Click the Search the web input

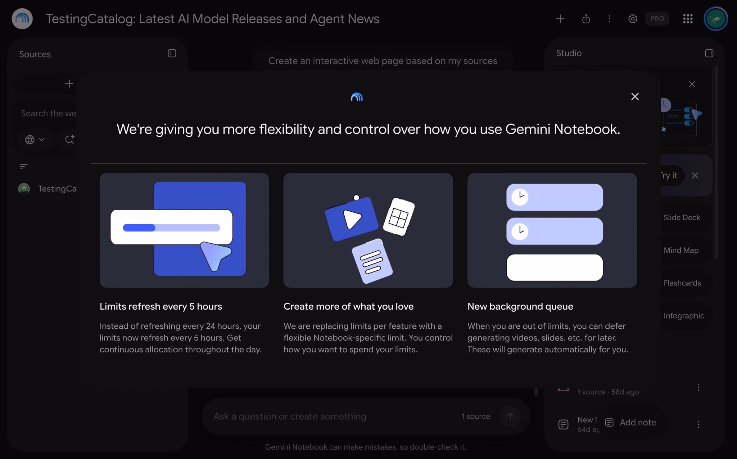click(49, 113)
